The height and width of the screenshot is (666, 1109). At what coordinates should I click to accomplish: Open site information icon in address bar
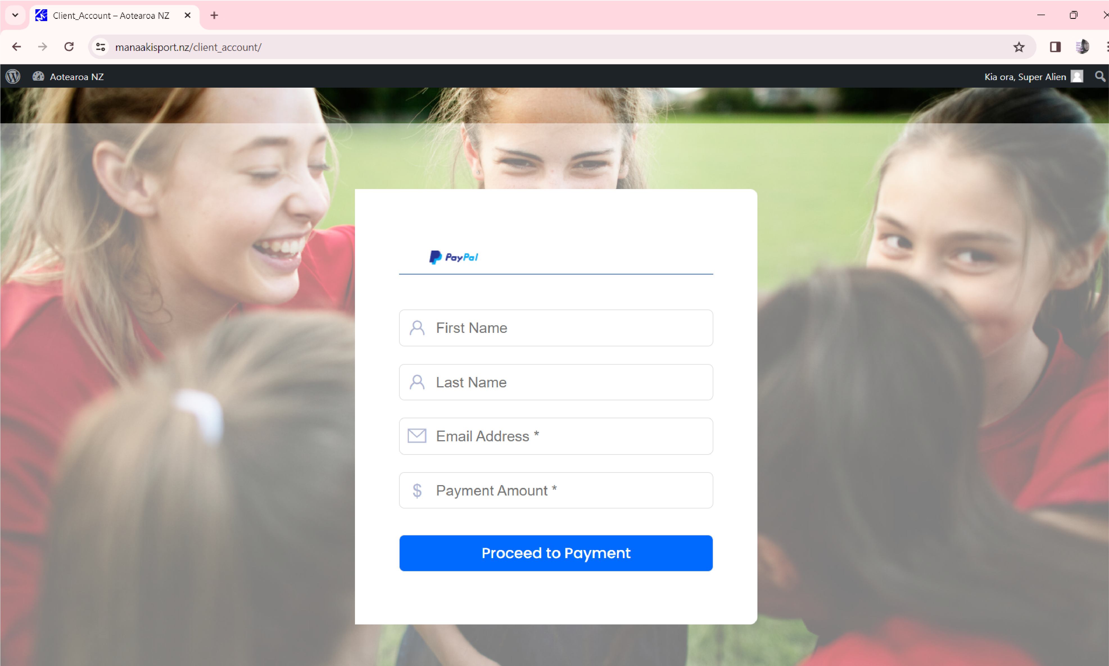coord(101,47)
